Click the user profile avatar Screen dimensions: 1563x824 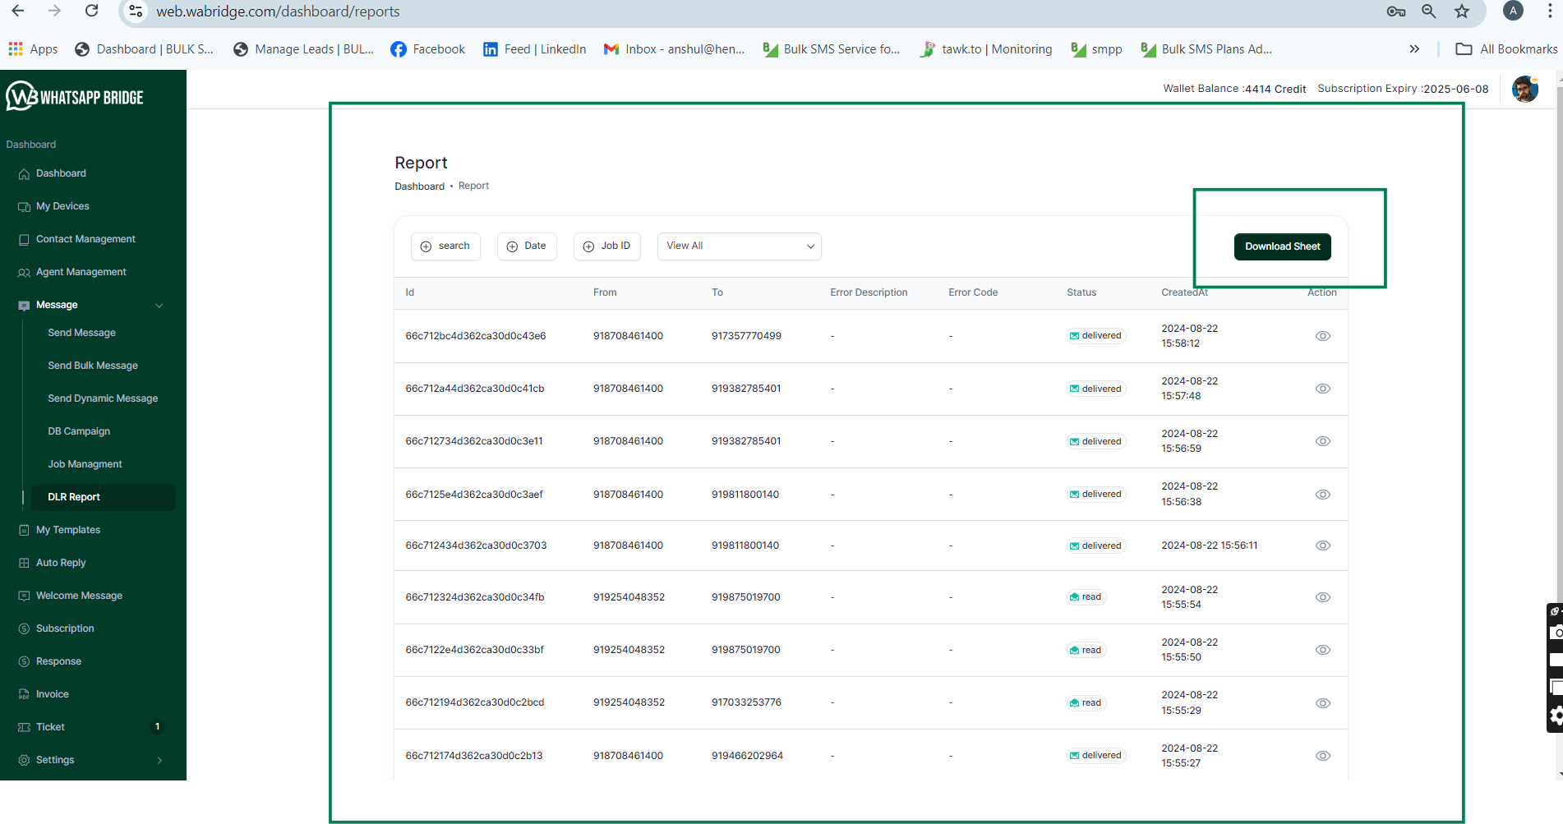1525,89
